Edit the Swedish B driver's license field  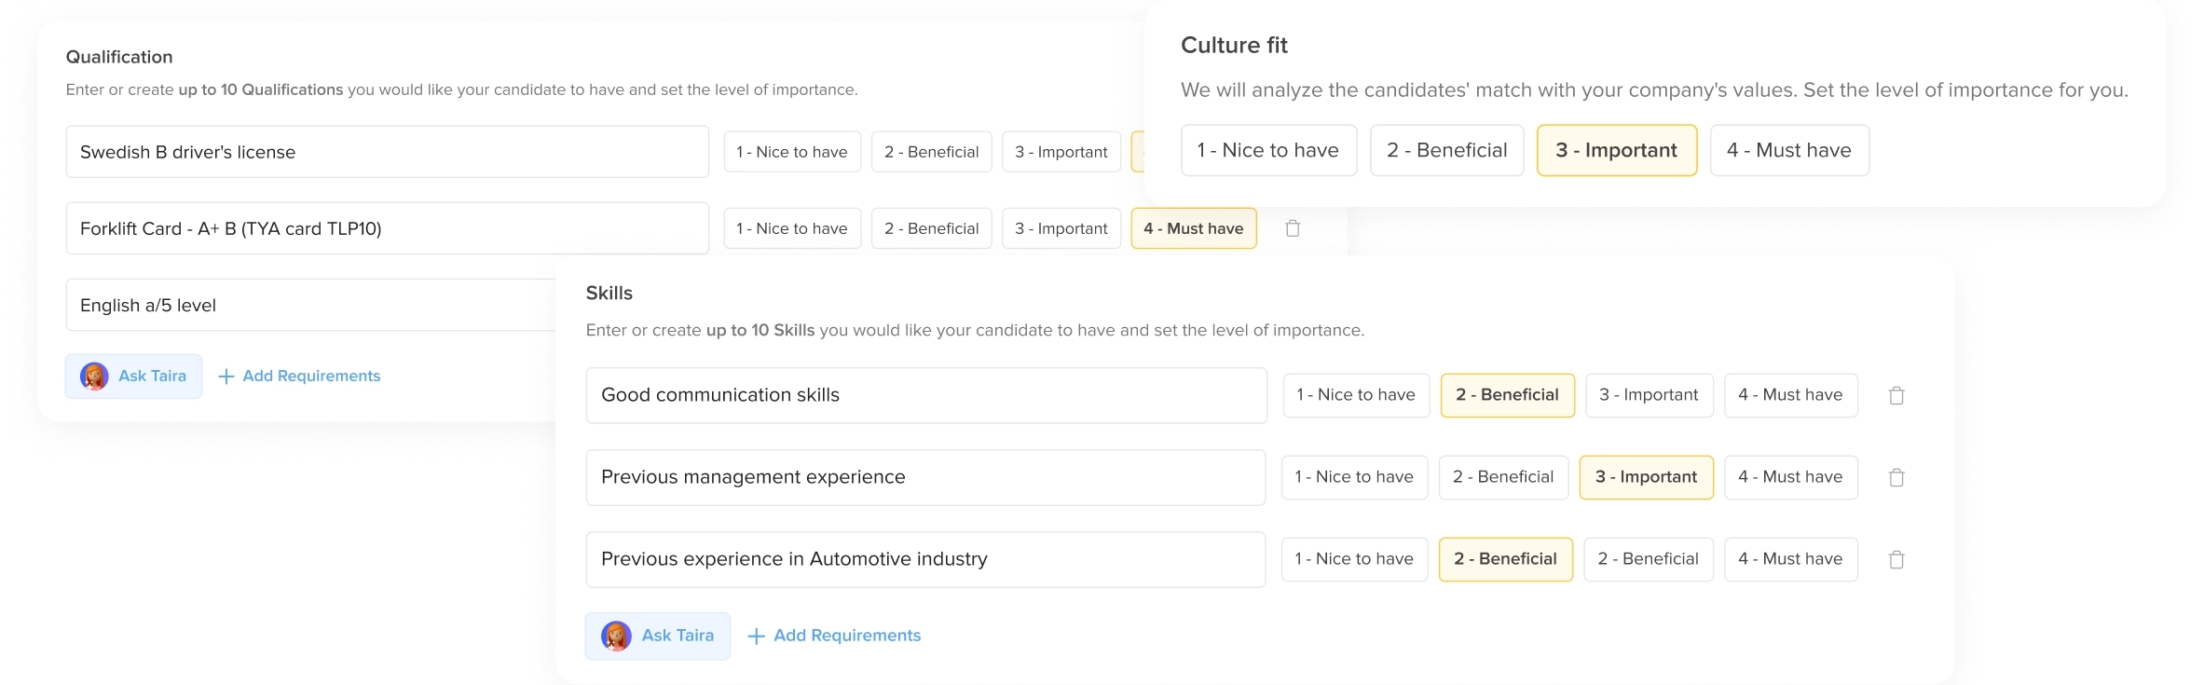pos(387,152)
